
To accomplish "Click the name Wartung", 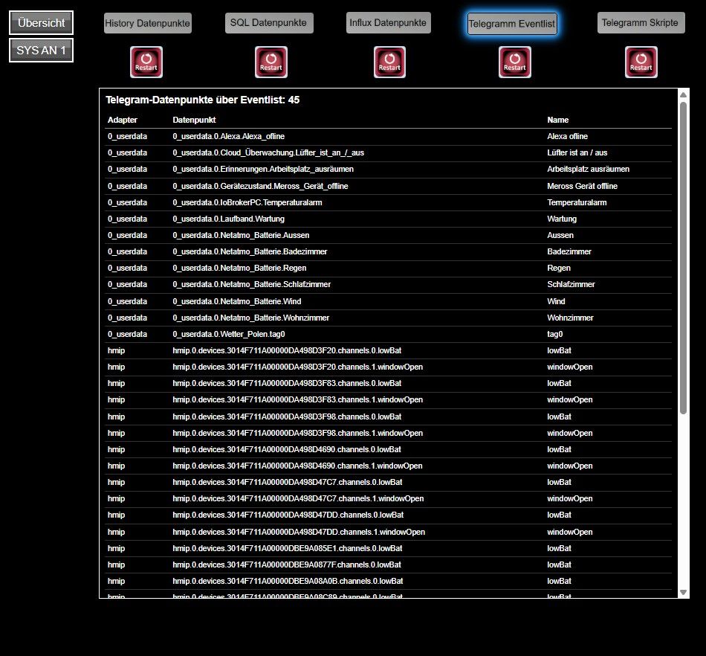I will pyautogui.click(x=562, y=219).
